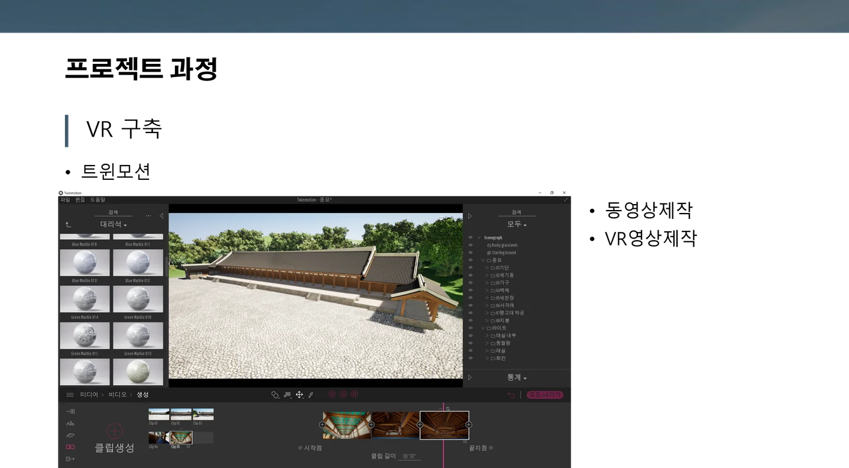Open the Settings (leaf) dock icon
Screen dimensions: 849x468
pos(70,435)
